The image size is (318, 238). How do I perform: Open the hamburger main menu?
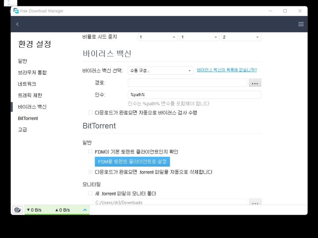pyautogui.click(x=301, y=24)
